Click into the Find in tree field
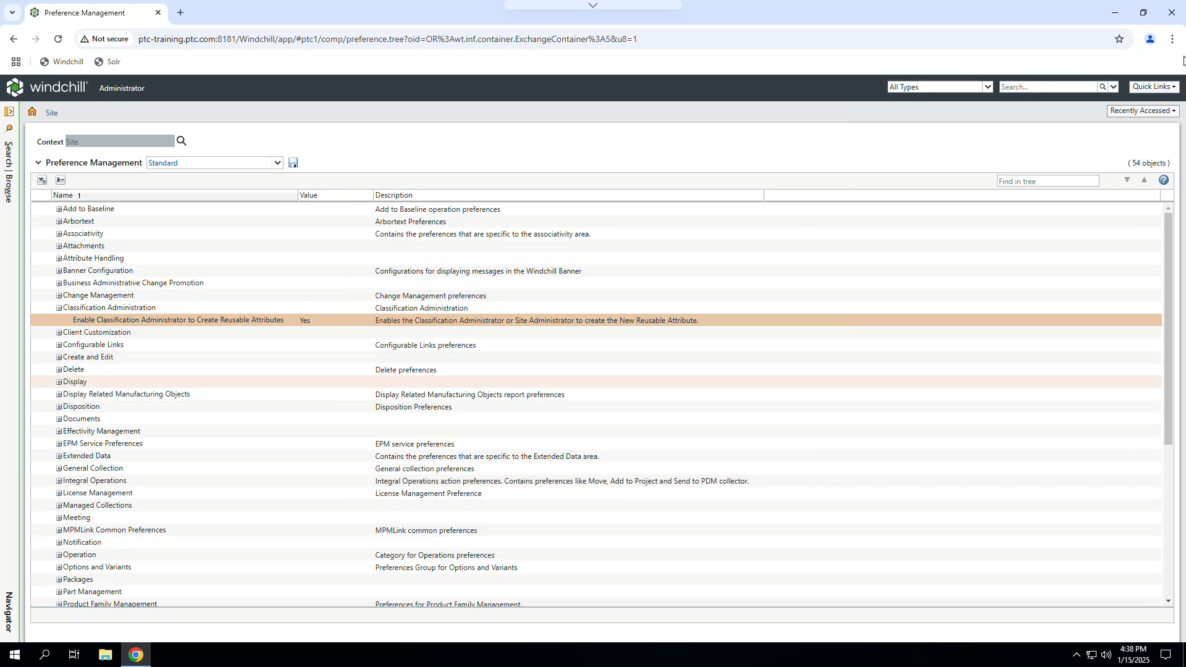1186x667 pixels. (1048, 182)
